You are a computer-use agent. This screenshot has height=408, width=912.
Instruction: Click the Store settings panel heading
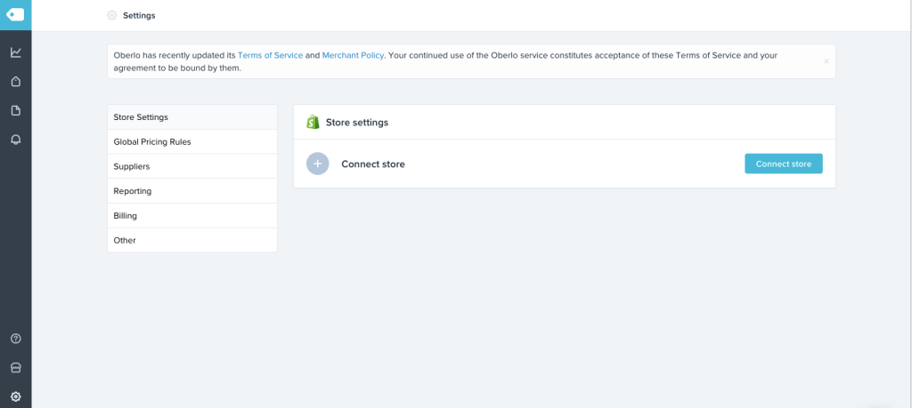357,123
